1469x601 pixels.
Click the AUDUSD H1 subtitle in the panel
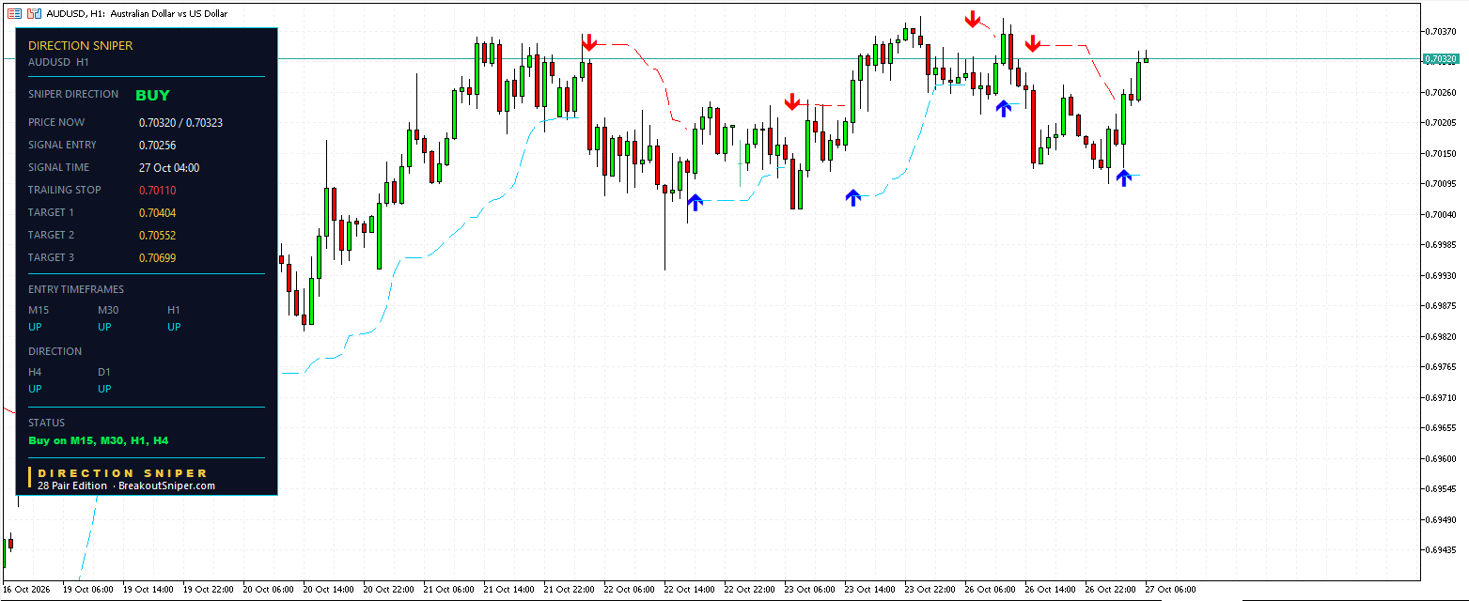click(58, 62)
